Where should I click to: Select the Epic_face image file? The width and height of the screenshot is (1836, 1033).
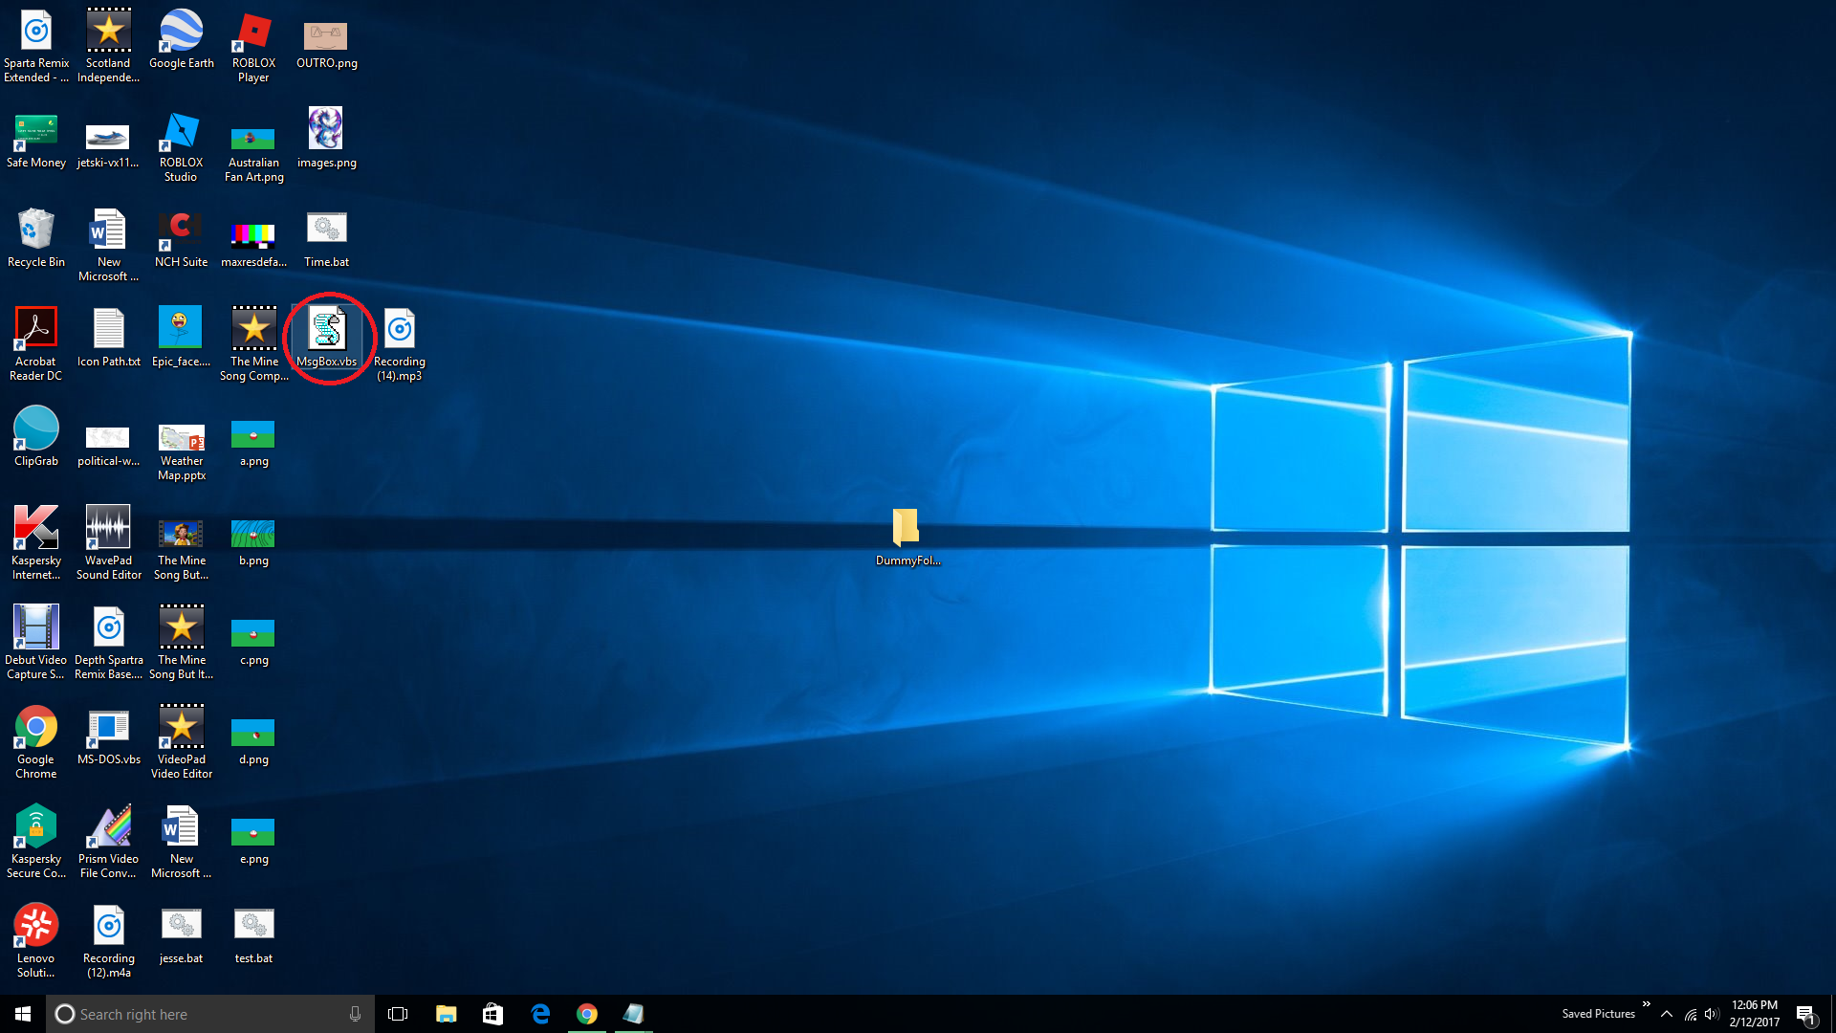[x=182, y=339]
